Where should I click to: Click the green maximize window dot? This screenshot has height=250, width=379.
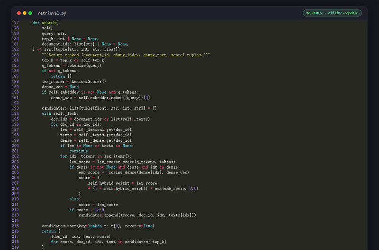tap(30, 13)
